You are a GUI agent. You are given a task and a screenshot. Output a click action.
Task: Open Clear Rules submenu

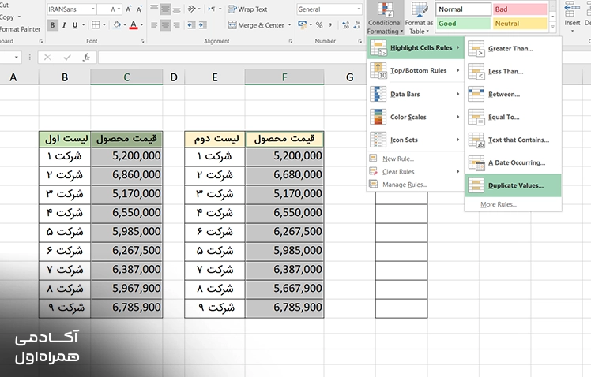(416, 172)
